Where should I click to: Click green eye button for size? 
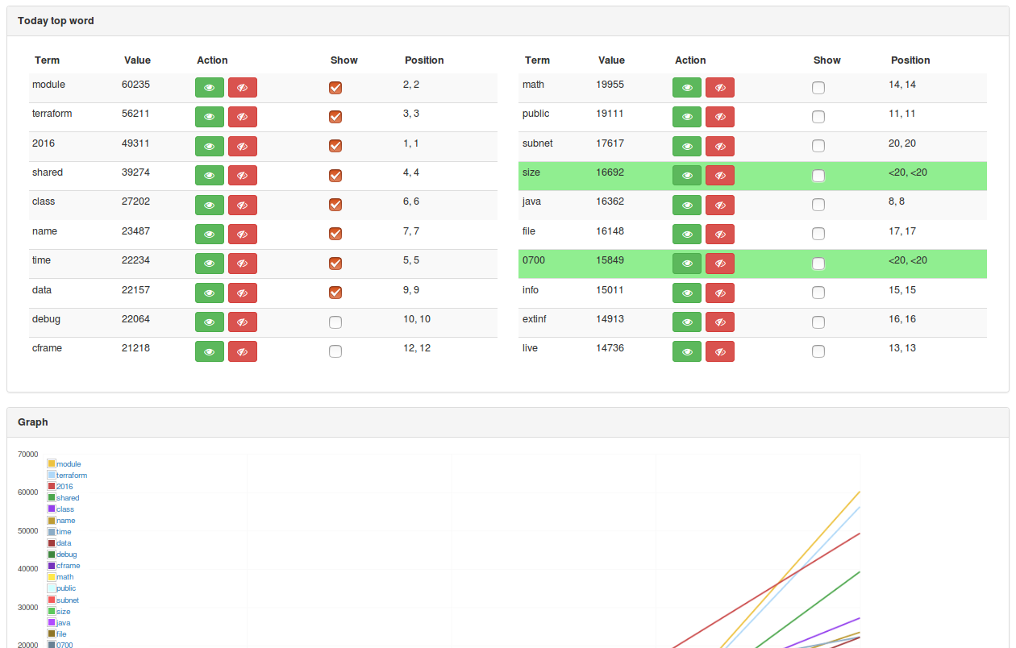point(687,176)
